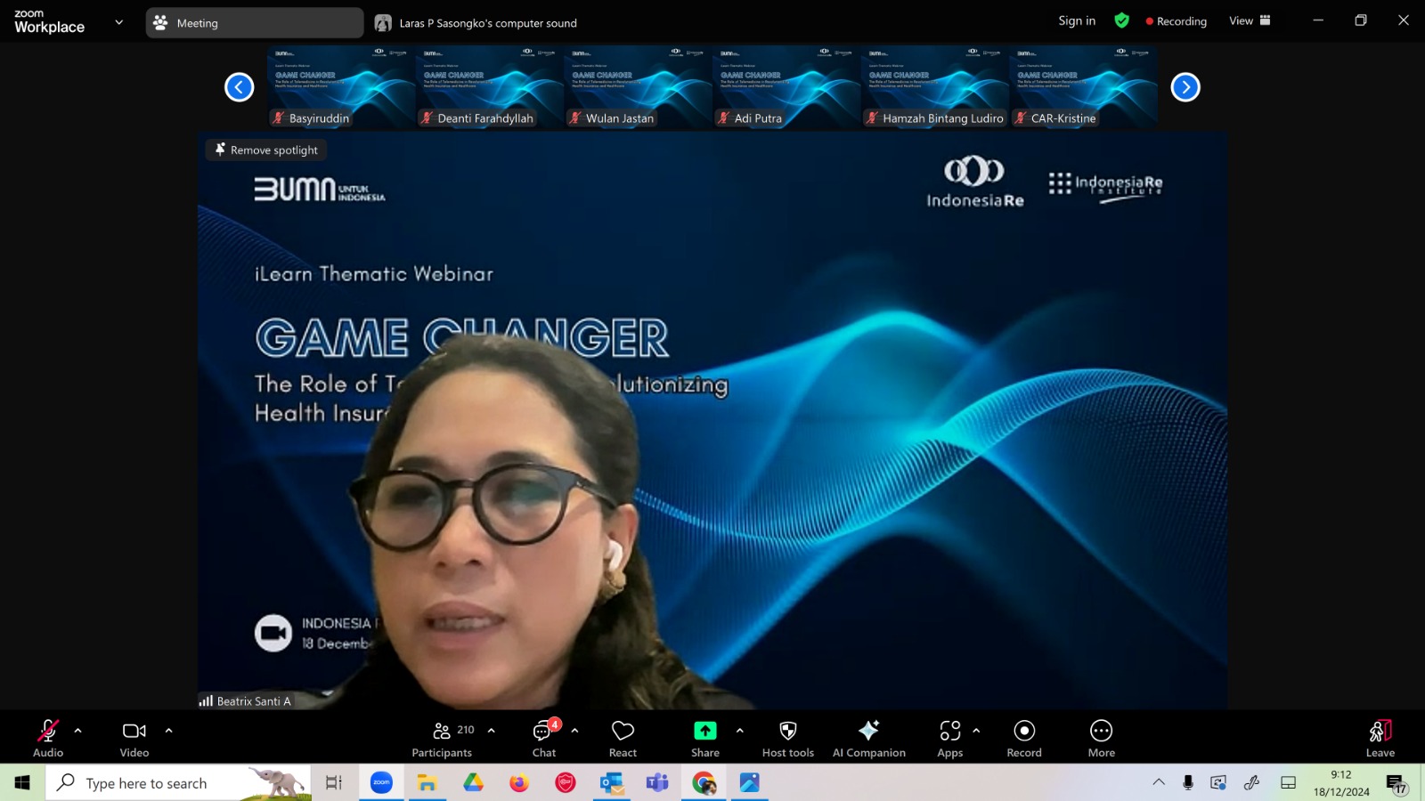Open the Apps panel
The width and height of the screenshot is (1425, 801).
point(950,739)
